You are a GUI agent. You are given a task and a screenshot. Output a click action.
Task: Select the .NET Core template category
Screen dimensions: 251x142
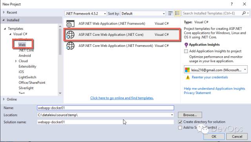click(26, 50)
